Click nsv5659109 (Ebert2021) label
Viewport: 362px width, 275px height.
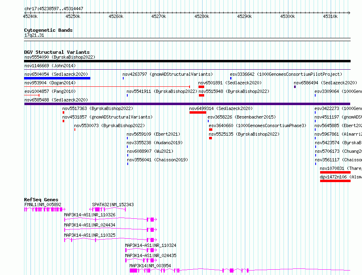[x=153, y=134]
